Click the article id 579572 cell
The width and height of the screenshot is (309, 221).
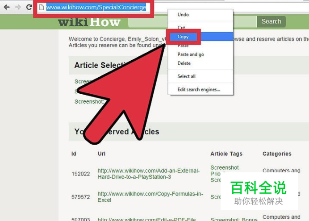pos(81,197)
